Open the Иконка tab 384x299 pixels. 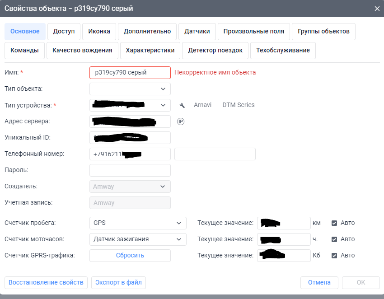99,32
